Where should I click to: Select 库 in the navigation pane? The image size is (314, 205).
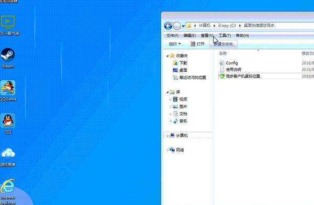point(178,92)
